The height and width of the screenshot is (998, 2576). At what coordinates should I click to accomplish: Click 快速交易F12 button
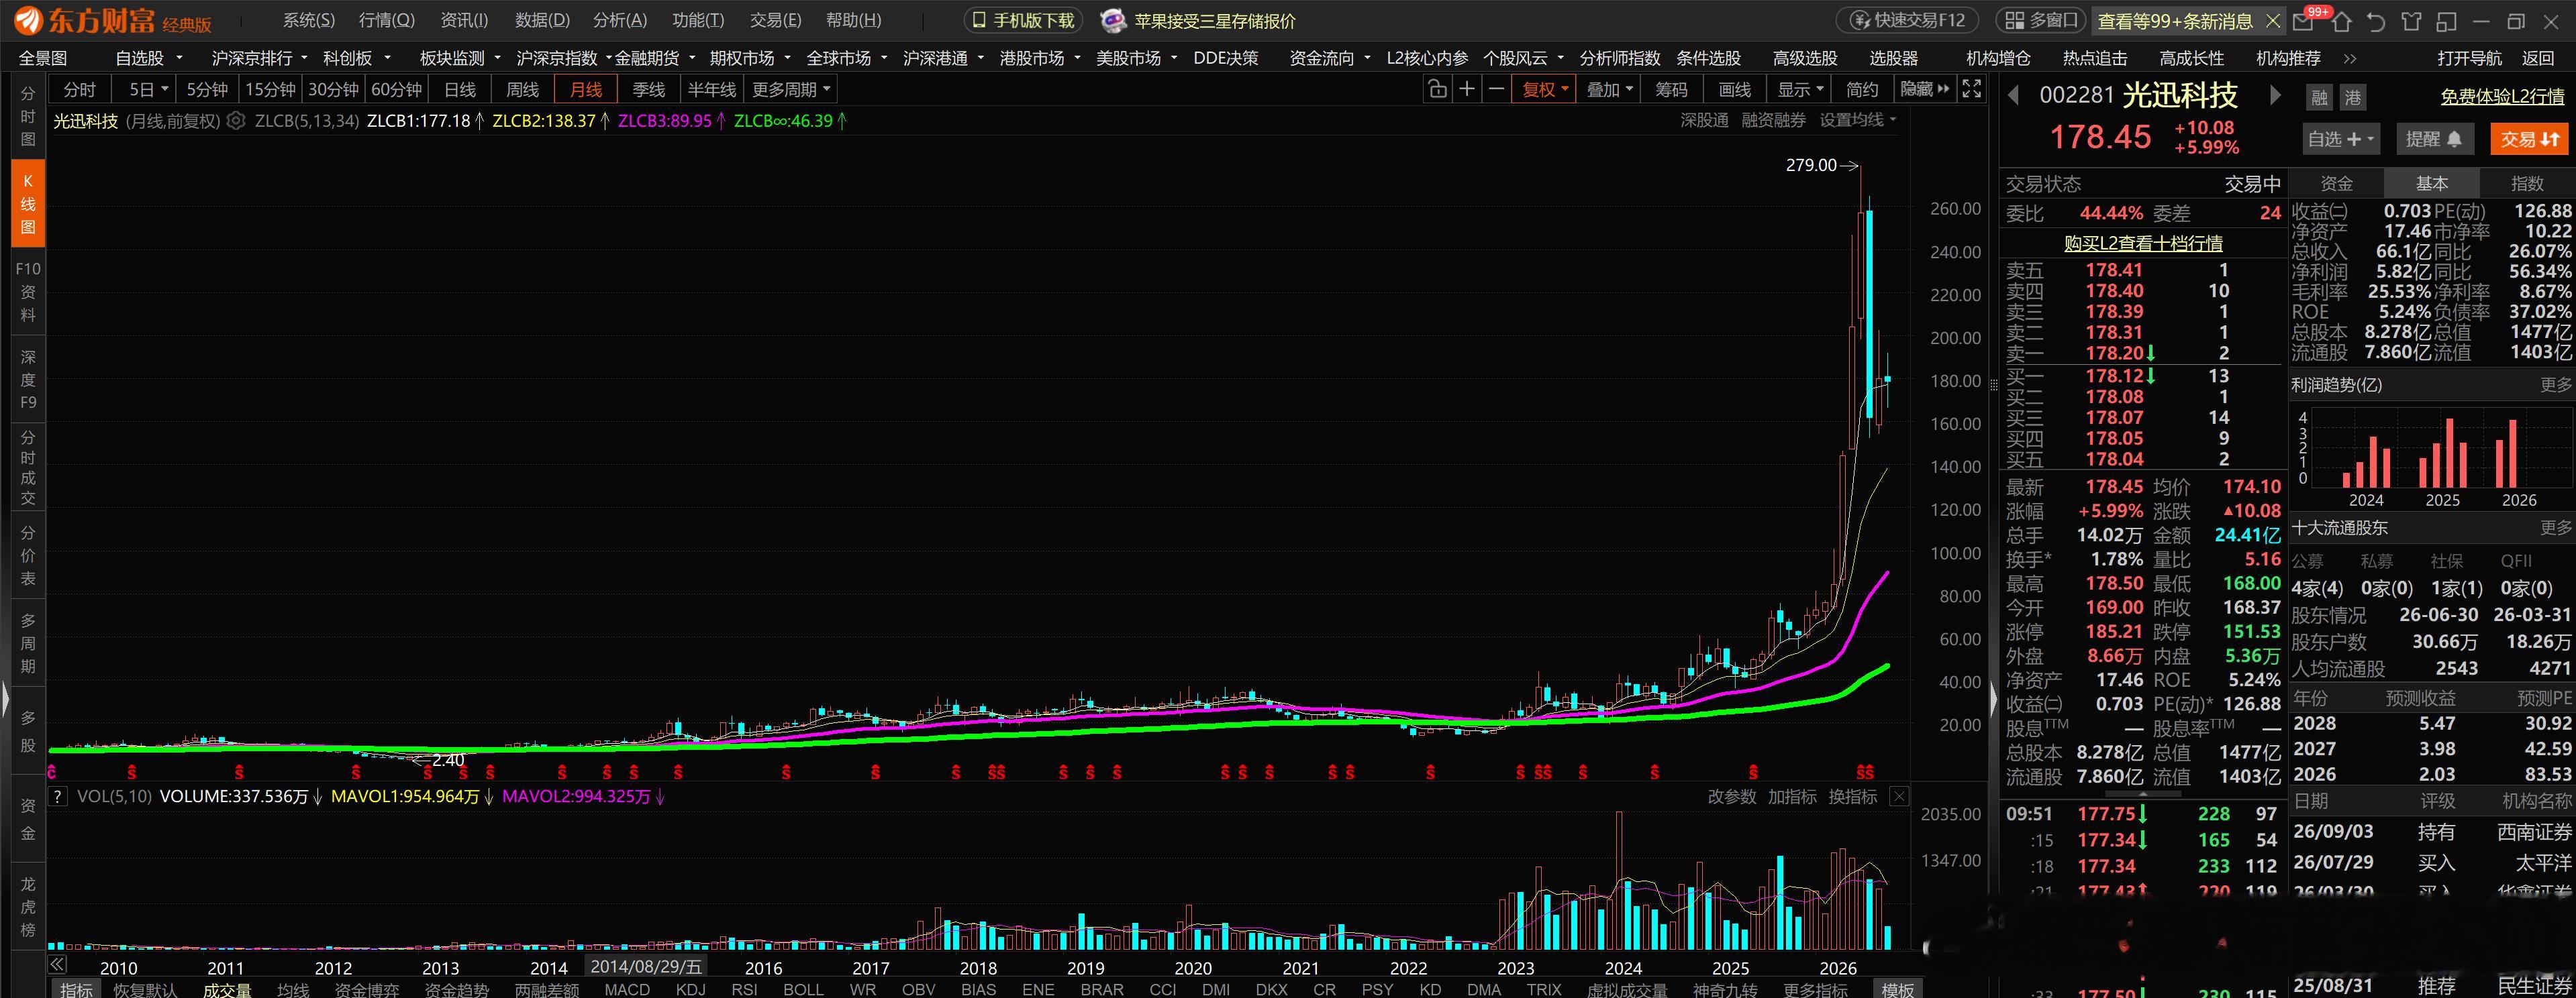tap(1908, 20)
